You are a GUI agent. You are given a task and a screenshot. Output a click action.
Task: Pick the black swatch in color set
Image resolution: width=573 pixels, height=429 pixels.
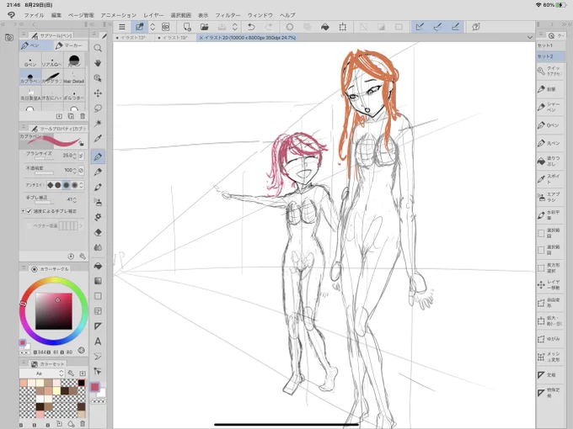point(81,383)
